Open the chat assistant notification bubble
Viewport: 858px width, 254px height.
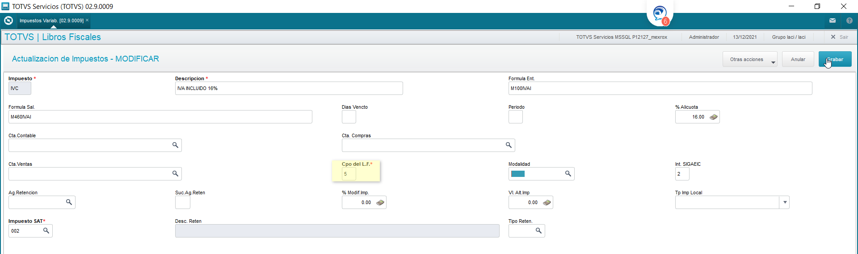(660, 14)
